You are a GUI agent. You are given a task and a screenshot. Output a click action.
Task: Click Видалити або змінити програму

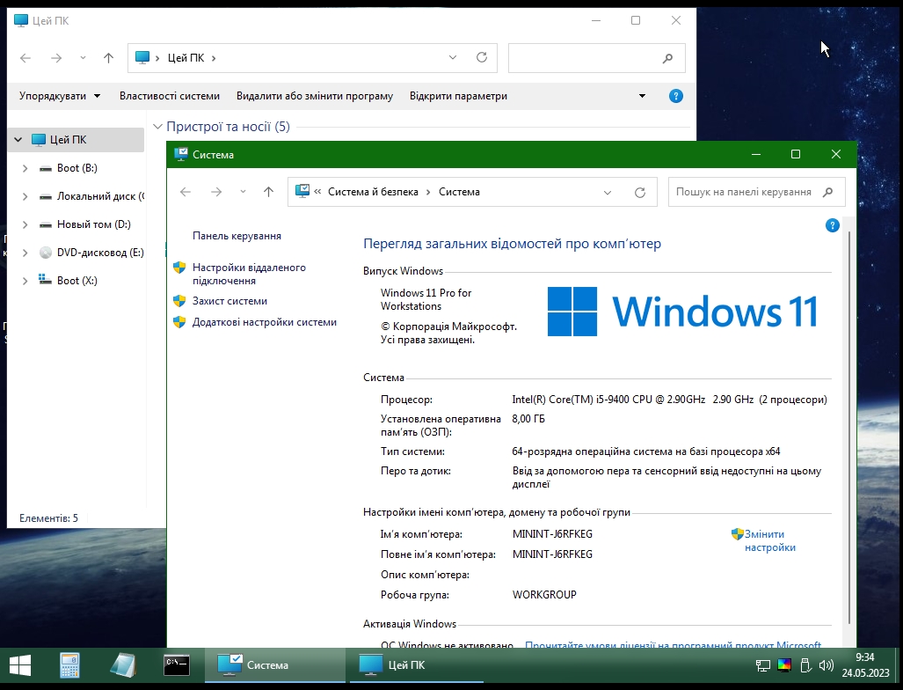coord(315,96)
